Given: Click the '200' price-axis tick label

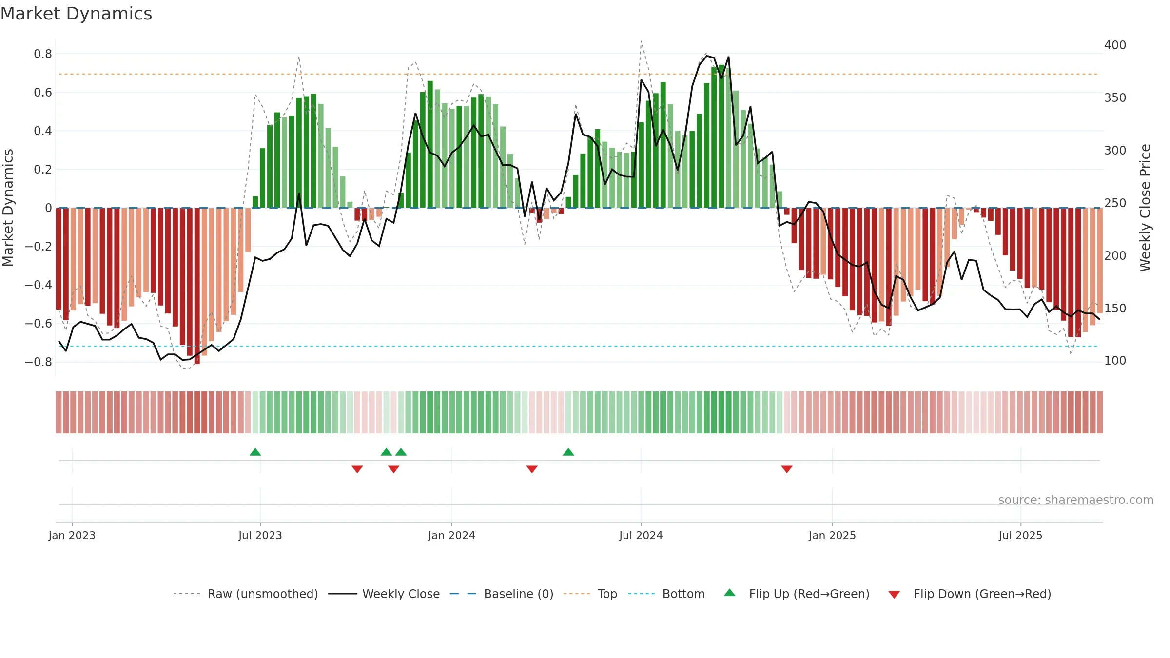Looking at the screenshot, I should pyautogui.click(x=1115, y=255).
